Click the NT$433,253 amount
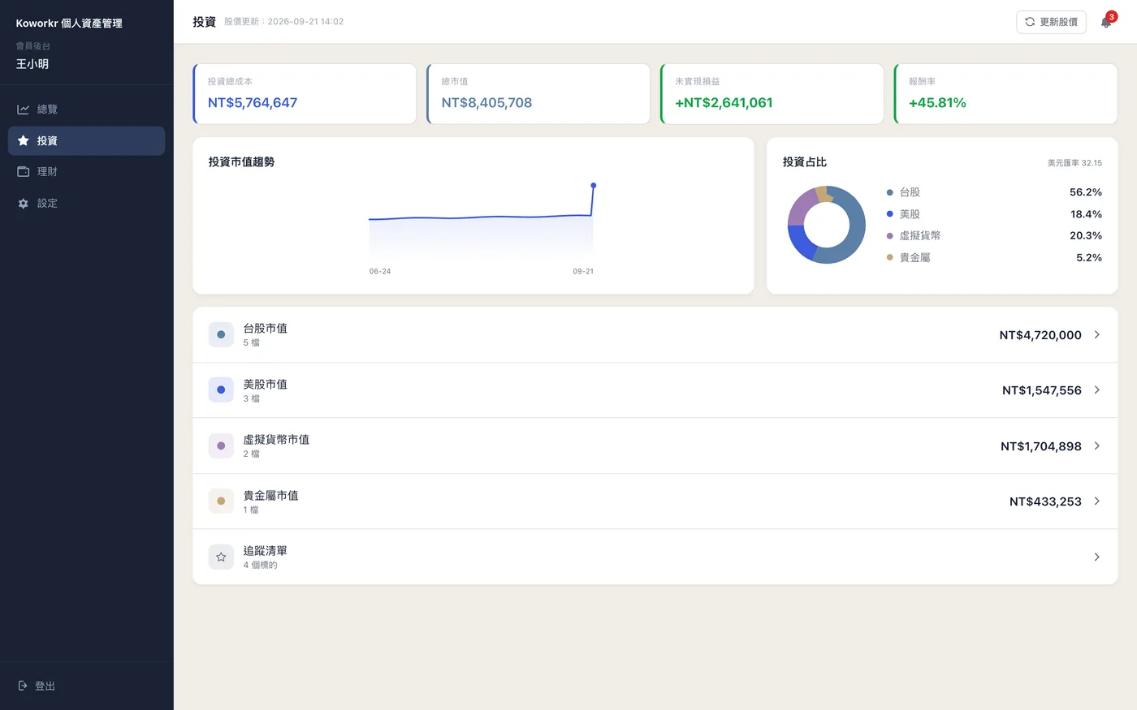 click(1045, 501)
